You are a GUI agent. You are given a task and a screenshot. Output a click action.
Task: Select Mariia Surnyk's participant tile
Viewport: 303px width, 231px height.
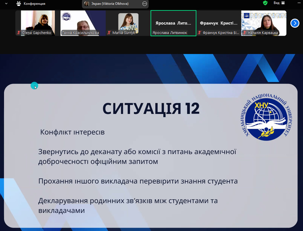pyautogui.click(x=128, y=23)
